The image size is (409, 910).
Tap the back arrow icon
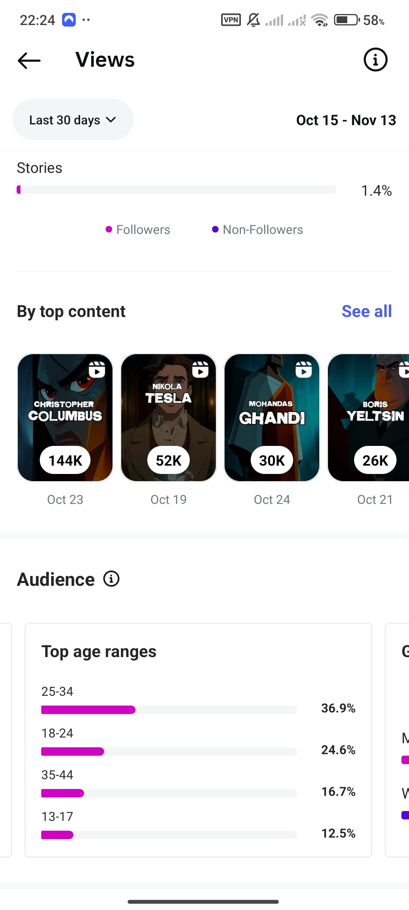(x=29, y=60)
